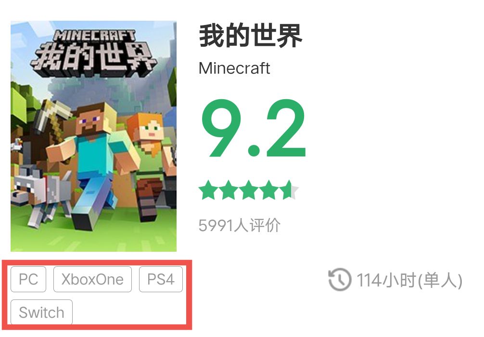Click the playtime clock history icon

tap(340, 280)
